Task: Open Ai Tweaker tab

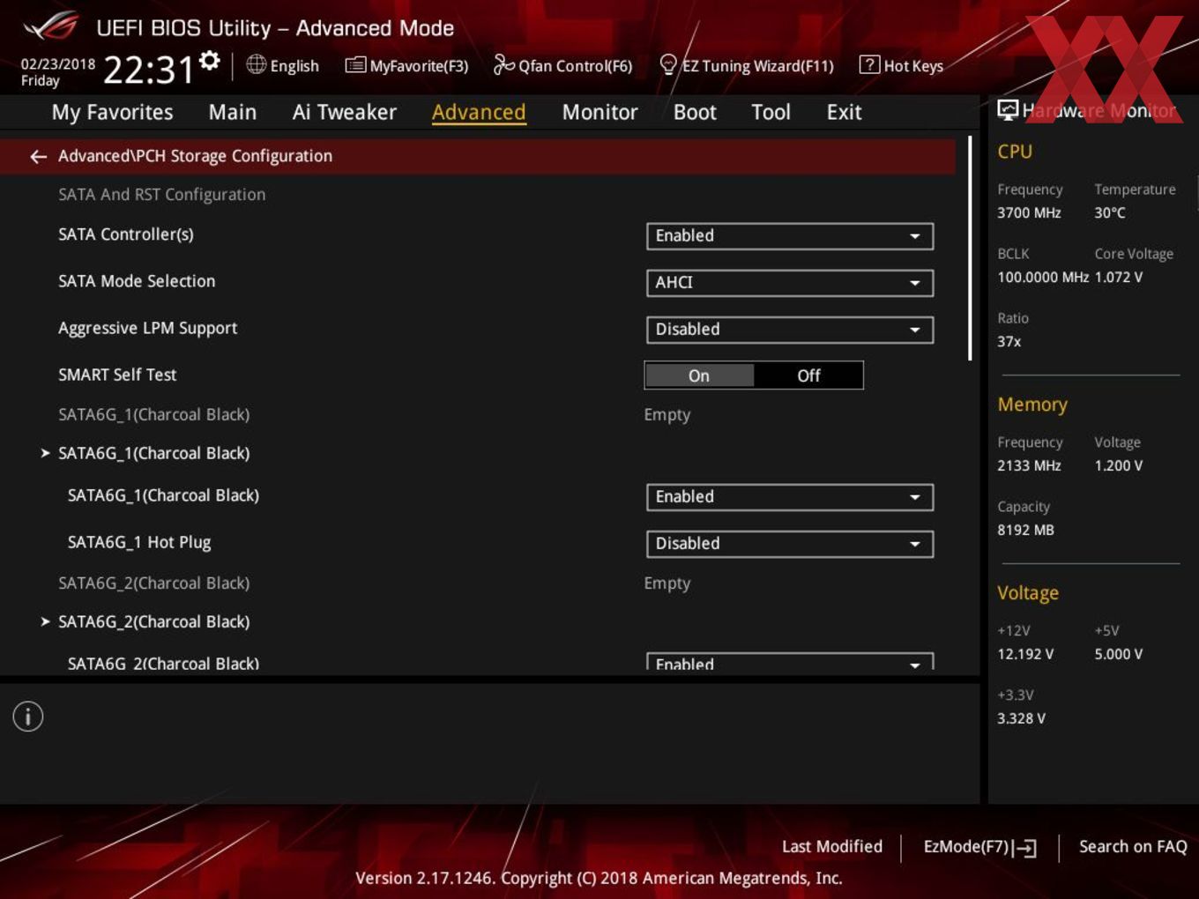Action: click(x=345, y=112)
